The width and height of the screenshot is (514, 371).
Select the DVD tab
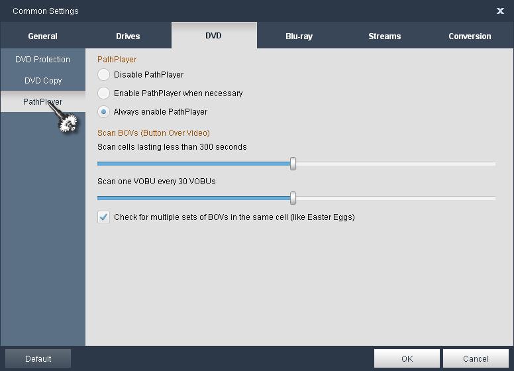(213, 36)
